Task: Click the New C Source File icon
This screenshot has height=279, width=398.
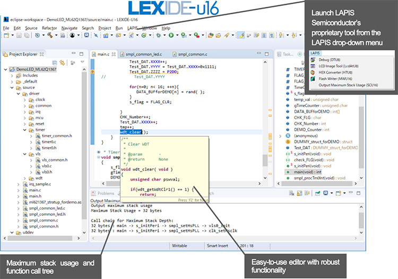Action: coord(131,35)
